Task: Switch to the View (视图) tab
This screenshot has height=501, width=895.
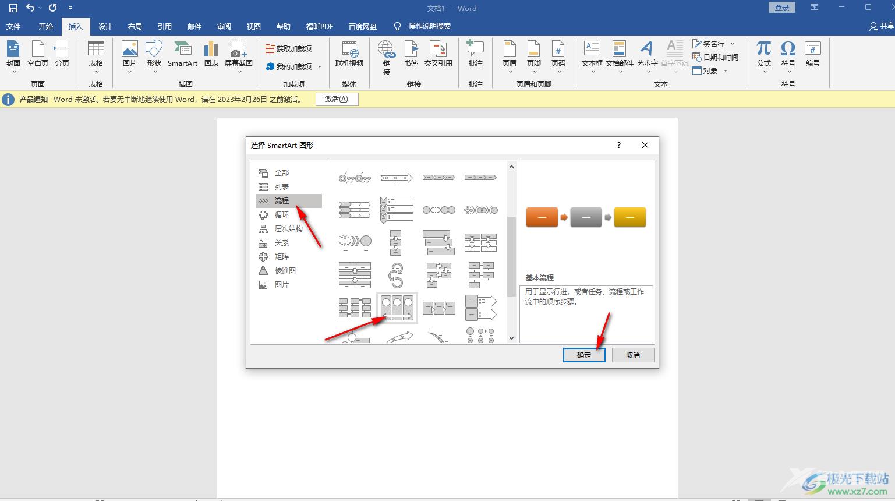Action: click(254, 26)
